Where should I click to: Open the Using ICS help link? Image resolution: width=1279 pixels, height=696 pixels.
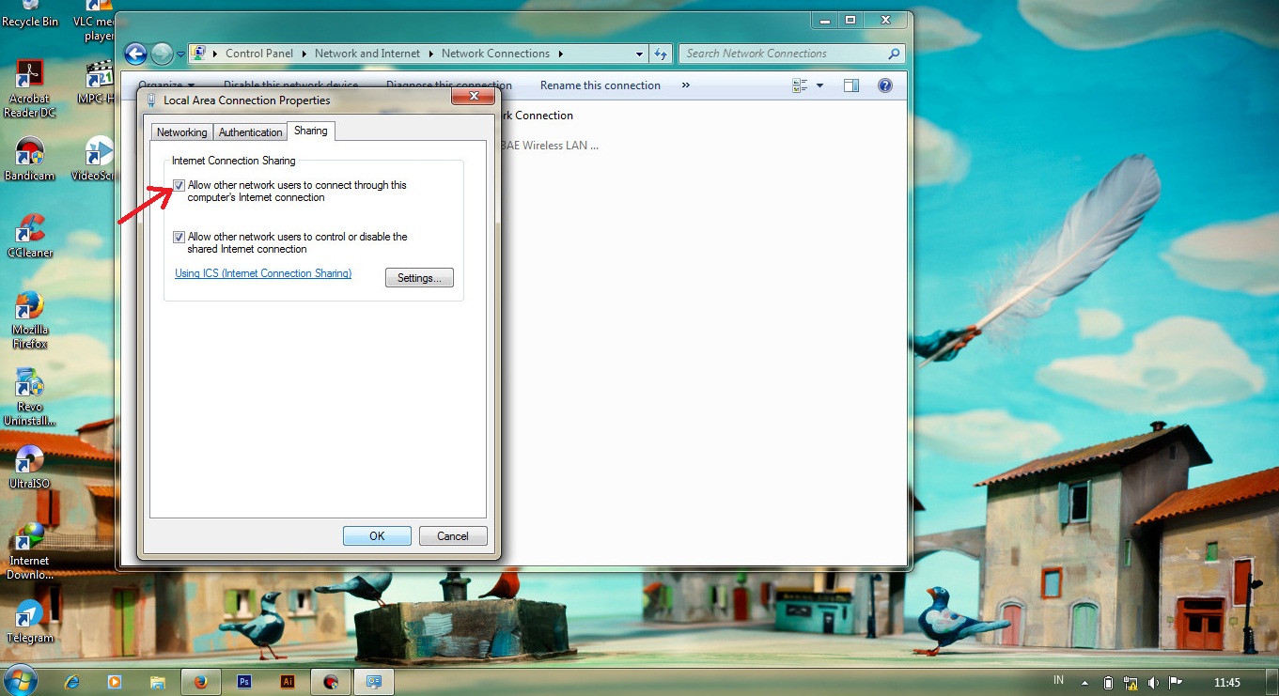coord(263,273)
